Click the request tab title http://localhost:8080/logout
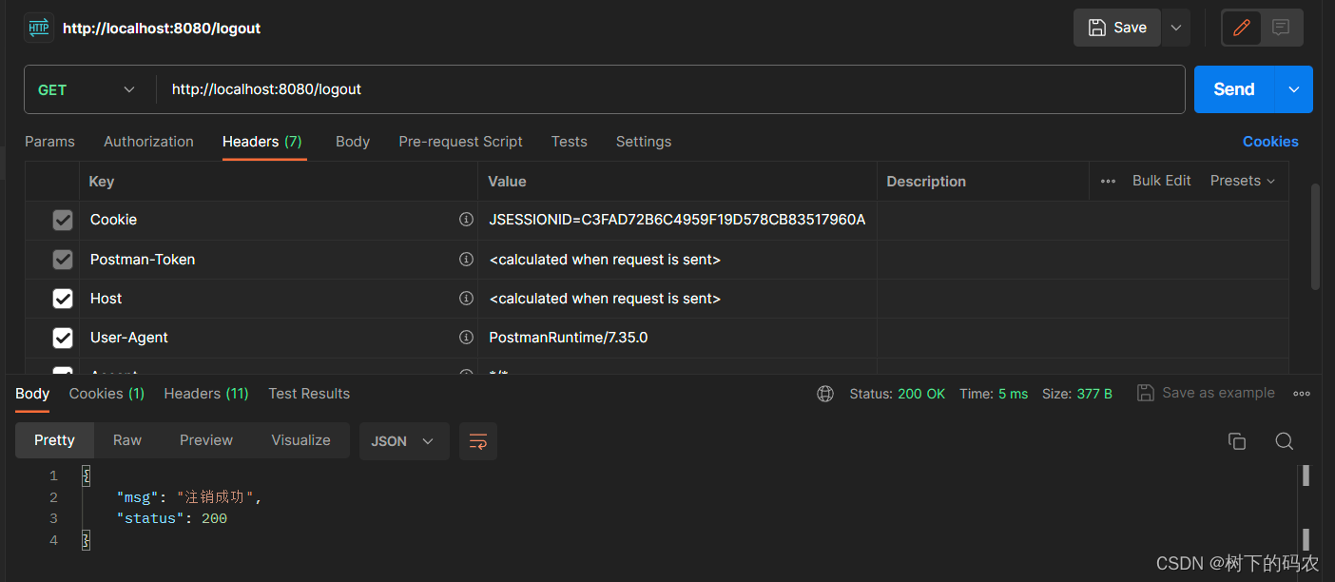 [x=162, y=29]
